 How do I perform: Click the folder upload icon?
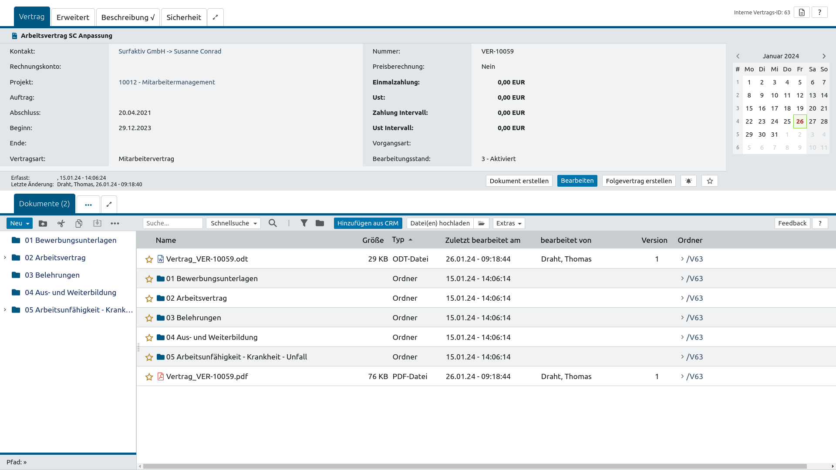click(43, 223)
